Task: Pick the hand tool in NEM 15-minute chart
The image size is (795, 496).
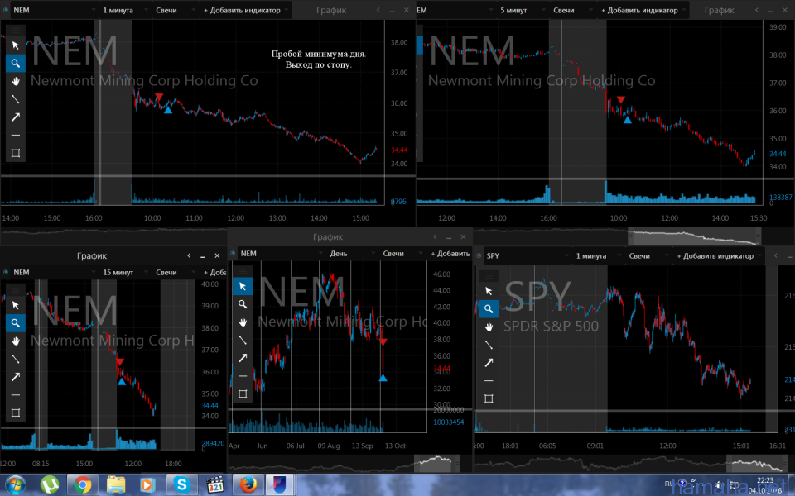Action: [16, 341]
